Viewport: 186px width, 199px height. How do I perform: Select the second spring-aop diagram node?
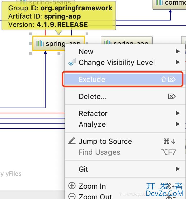(127, 40)
